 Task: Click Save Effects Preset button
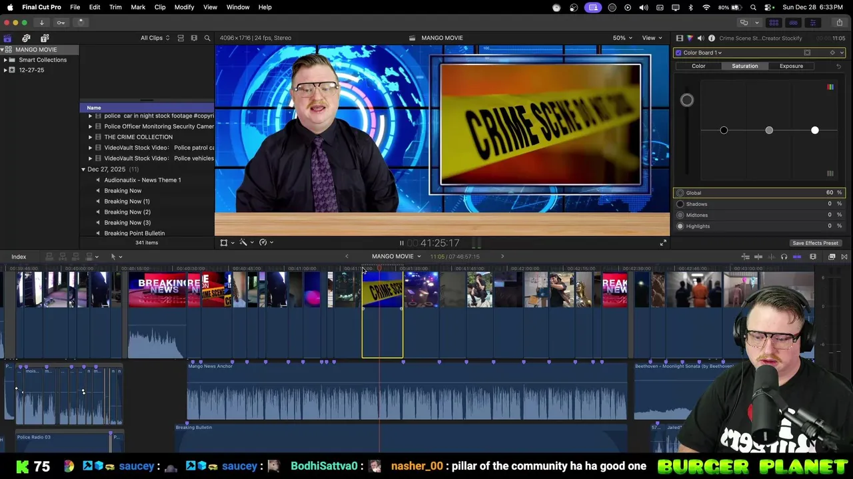click(x=815, y=243)
